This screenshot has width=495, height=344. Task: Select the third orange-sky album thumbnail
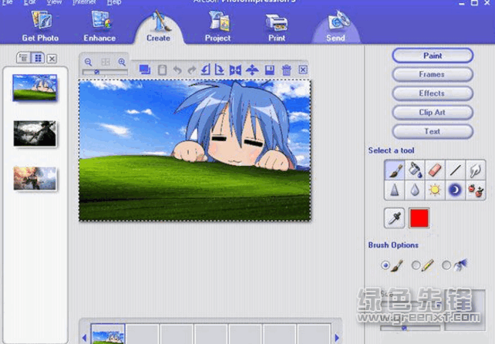pos(35,179)
